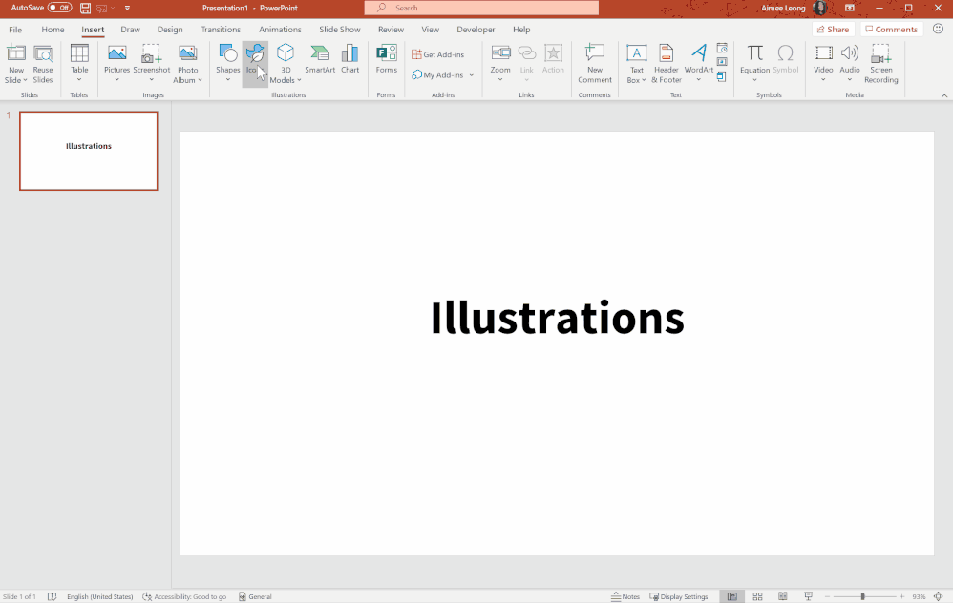The image size is (953, 603).
Task: Open the Transitions tab
Action: 221,30
